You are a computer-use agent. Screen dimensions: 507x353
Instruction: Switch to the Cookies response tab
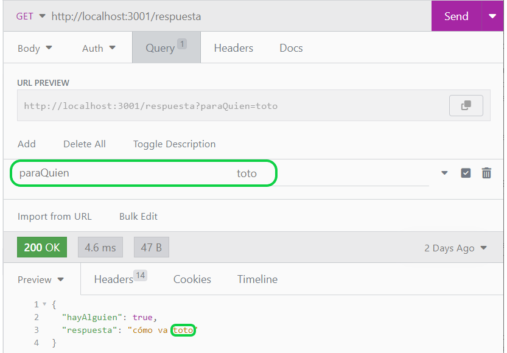tap(192, 279)
